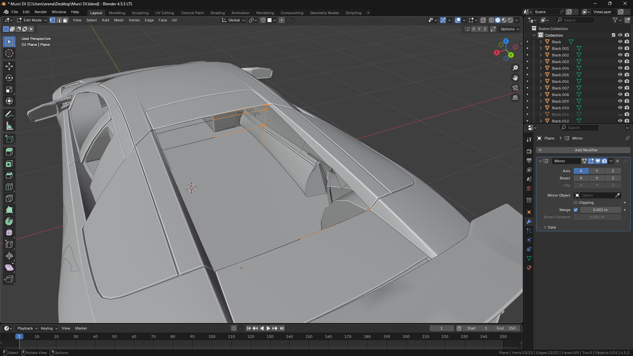Viewport: 633px width, 356px height.
Task: Jump to the end frame
Action: pyautogui.click(x=282, y=328)
